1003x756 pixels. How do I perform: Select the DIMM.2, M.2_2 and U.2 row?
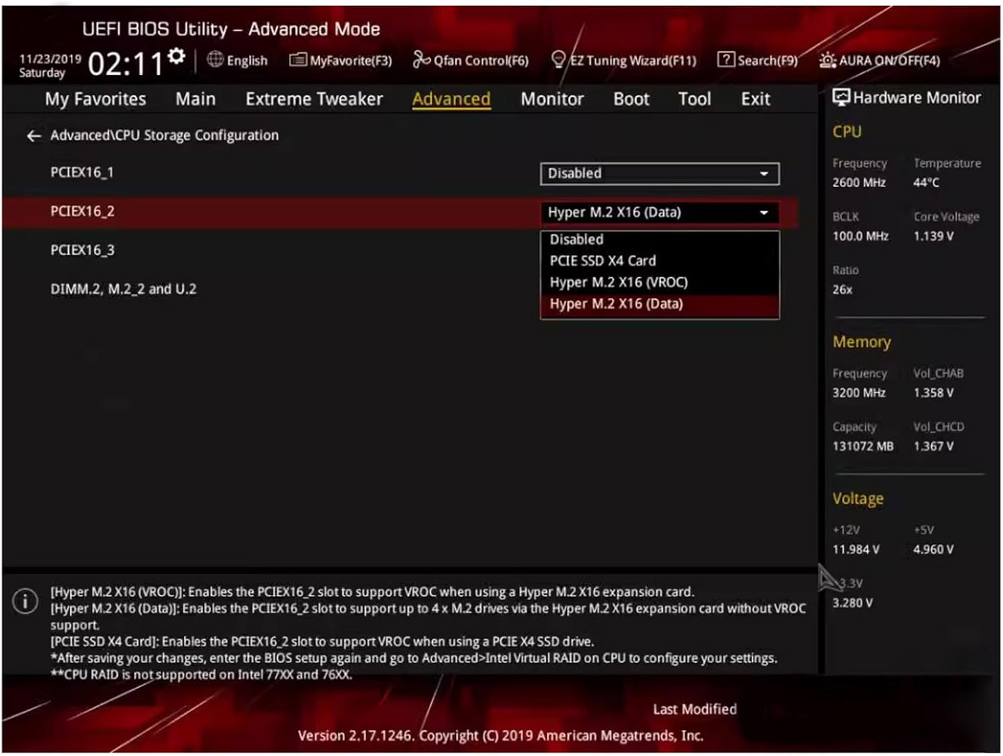124,289
